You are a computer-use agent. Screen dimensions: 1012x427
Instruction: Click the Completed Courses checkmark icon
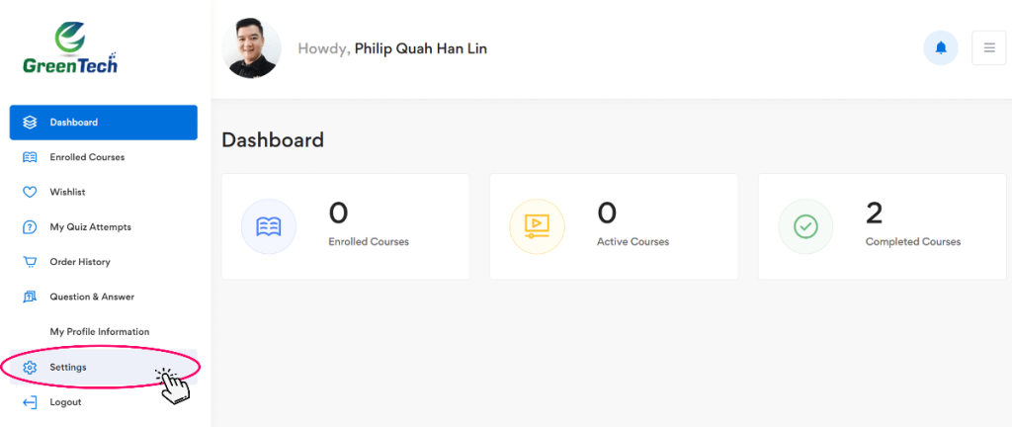point(805,226)
